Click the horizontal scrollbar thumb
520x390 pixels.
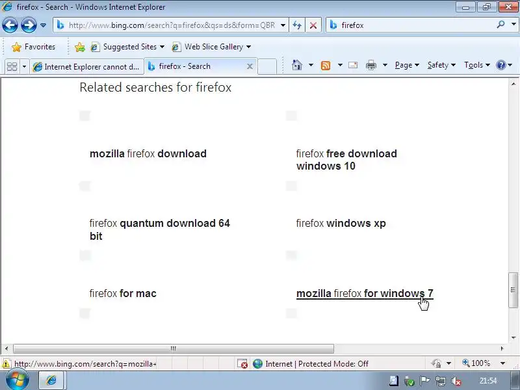(174, 348)
